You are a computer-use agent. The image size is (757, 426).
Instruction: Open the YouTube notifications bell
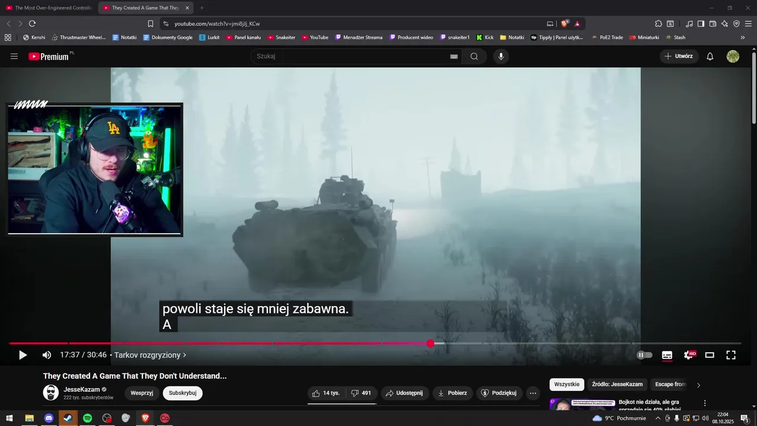click(710, 56)
